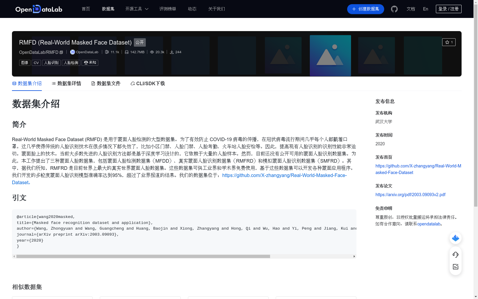
Task: Select the 数据集介绍 tab
Action: click(x=27, y=84)
